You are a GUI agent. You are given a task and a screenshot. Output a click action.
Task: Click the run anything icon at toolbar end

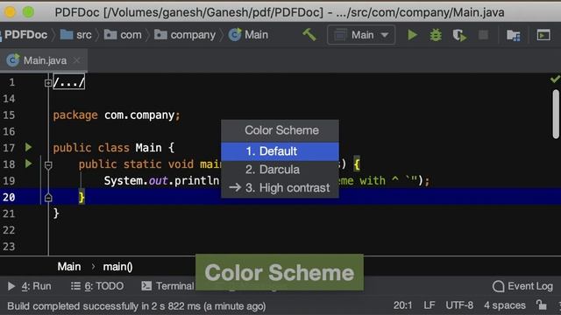click(x=543, y=35)
